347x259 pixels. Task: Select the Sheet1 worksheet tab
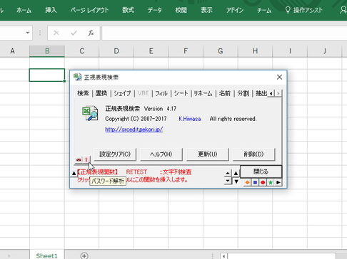pyautogui.click(x=47, y=255)
